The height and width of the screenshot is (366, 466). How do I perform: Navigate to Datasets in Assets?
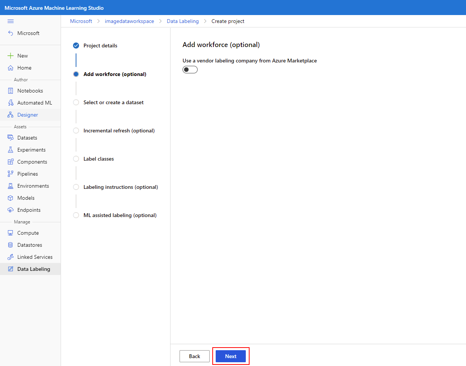[x=30, y=138]
